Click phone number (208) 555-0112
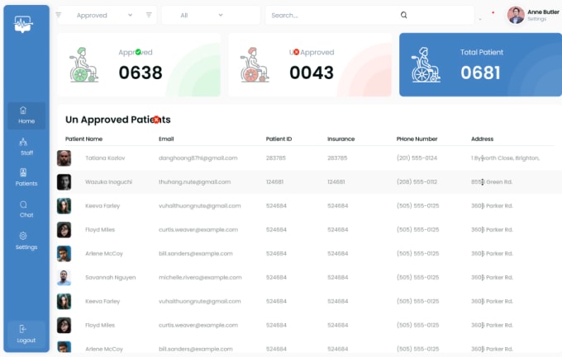Viewport: 562px width, 357px height. (x=417, y=182)
